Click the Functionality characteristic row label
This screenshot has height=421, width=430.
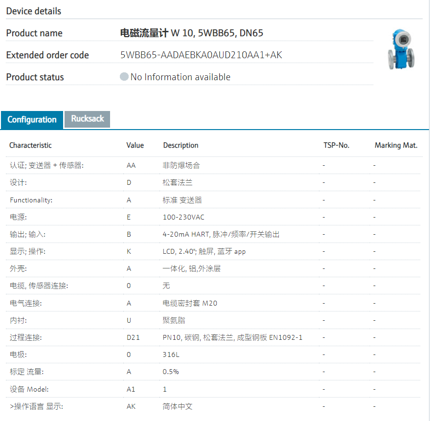[x=31, y=200]
